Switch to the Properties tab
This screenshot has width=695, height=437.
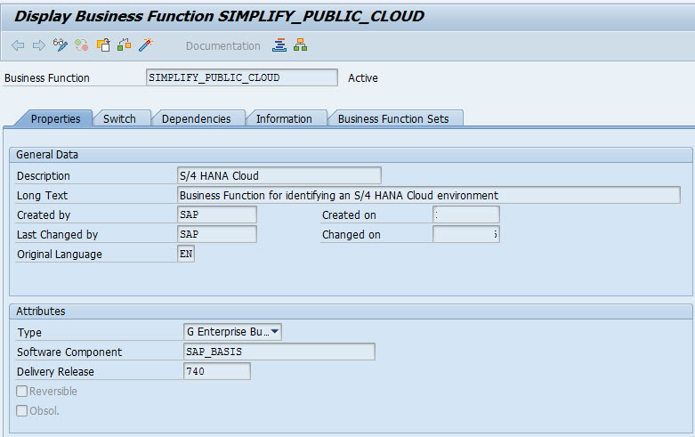click(55, 118)
